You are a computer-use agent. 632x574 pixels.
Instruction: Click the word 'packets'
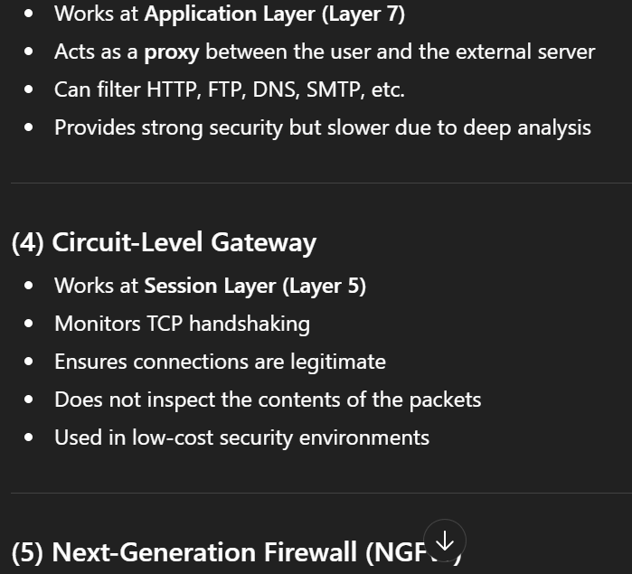(445, 400)
